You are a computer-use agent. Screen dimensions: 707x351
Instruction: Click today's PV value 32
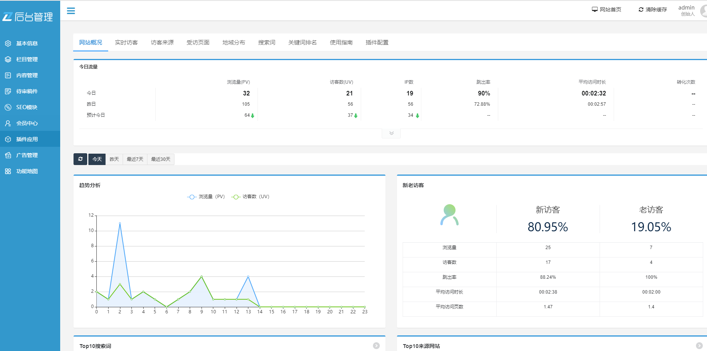pos(246,93)
